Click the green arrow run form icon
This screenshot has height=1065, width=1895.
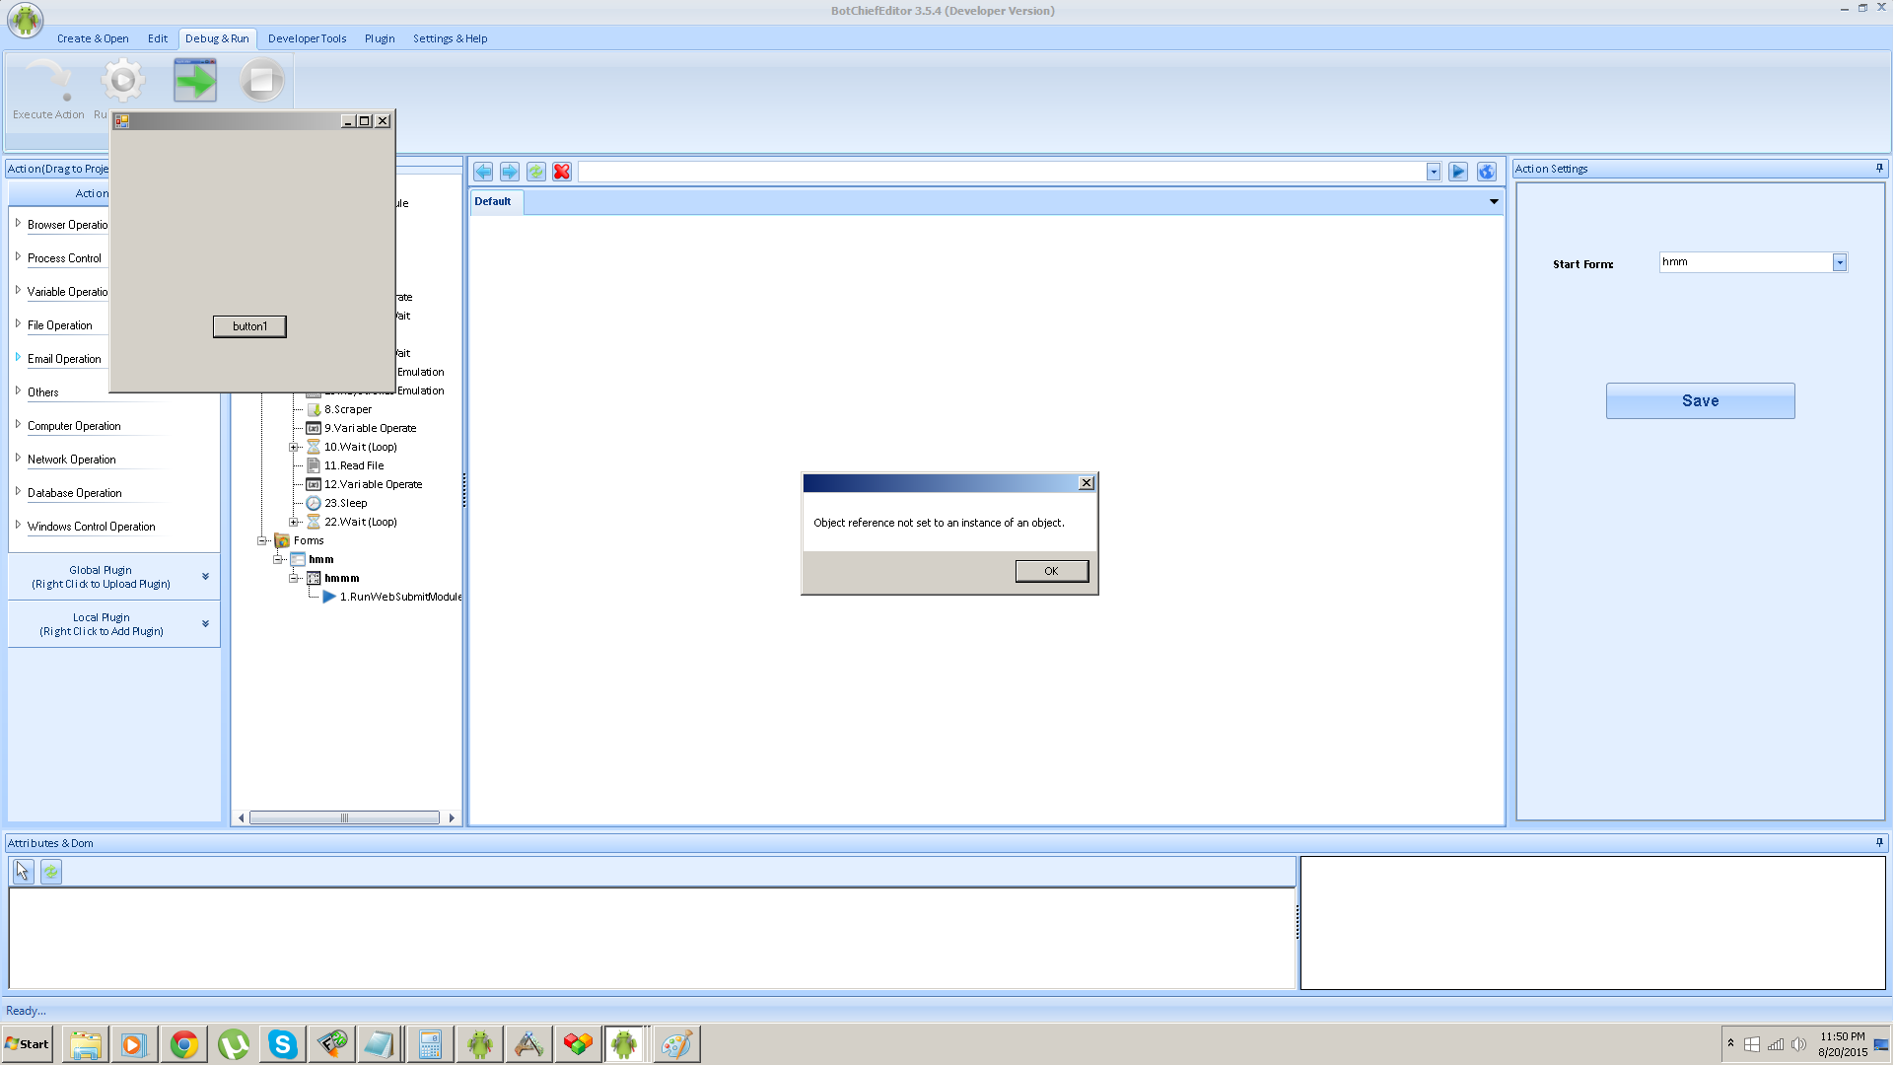tap(195, 81)
